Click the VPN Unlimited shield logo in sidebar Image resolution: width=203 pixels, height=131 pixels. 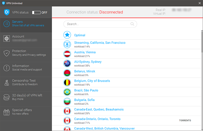pyautogui.click(x=7, y=12)
